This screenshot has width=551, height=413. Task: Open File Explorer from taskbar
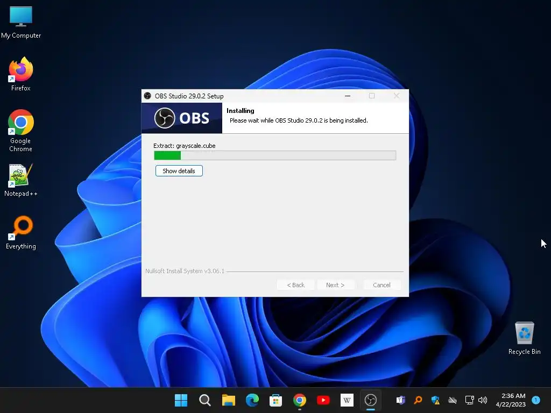[x=228, y=400]
